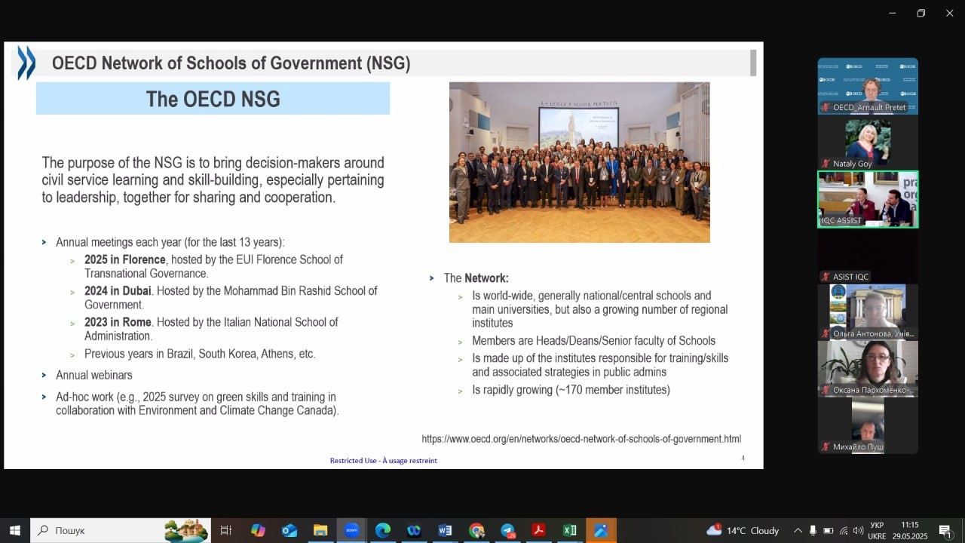
Task: Open File Explorer in taskbar
Action: click(x=320, y=530)
